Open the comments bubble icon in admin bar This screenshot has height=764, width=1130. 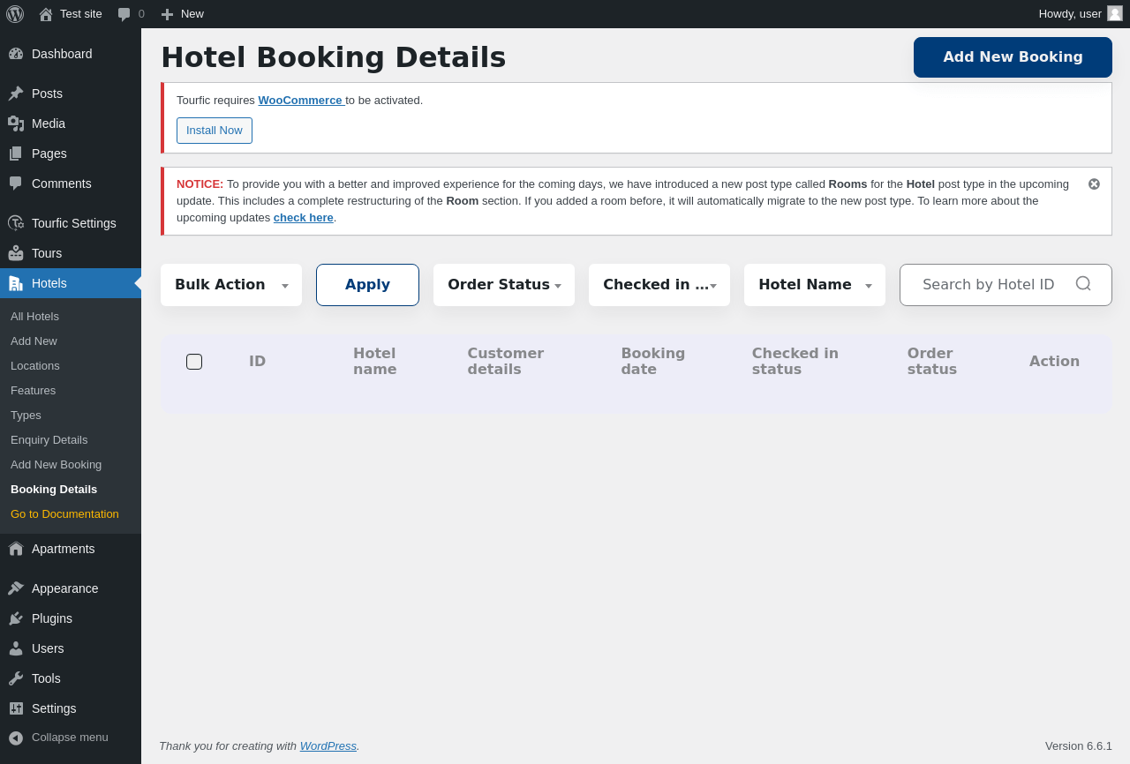pyautogui.click(x=124, y=14)
